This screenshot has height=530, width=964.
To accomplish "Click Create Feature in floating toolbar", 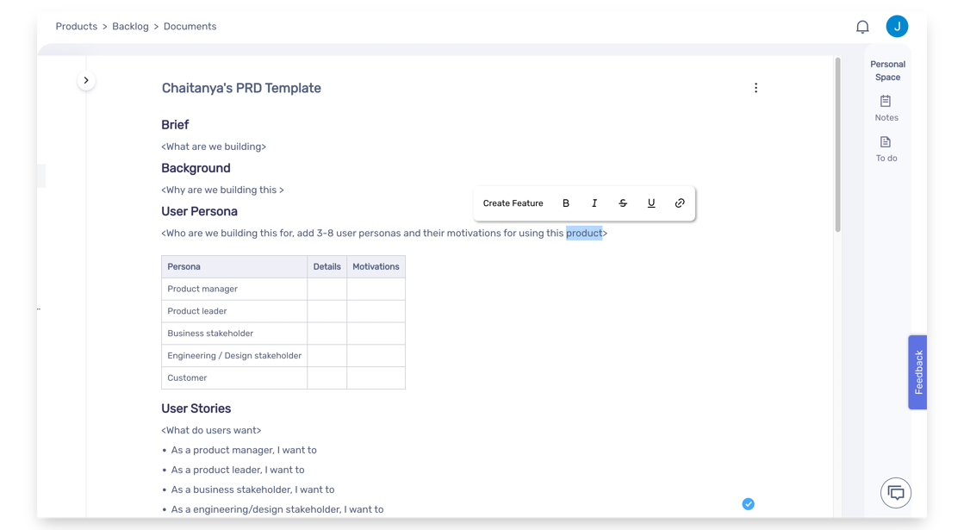I will click(x=513, y=203).
